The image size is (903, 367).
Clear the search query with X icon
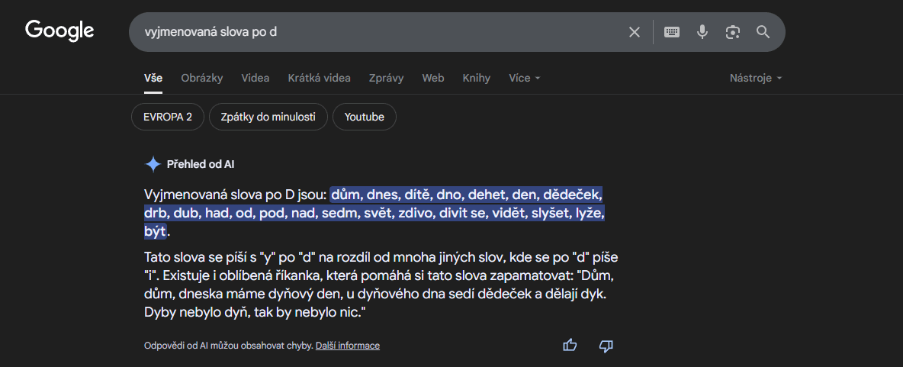635,32
